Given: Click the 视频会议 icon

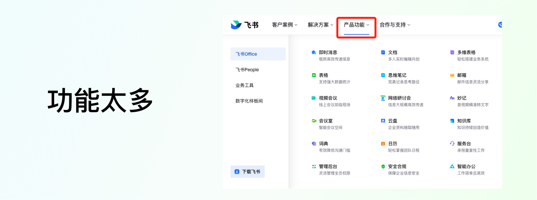Looking at the screenshot, I should [314, 98].
